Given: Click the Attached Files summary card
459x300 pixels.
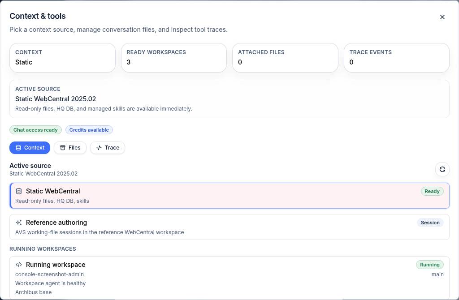Looking at the screenshot, I should (x=285, y=58).
